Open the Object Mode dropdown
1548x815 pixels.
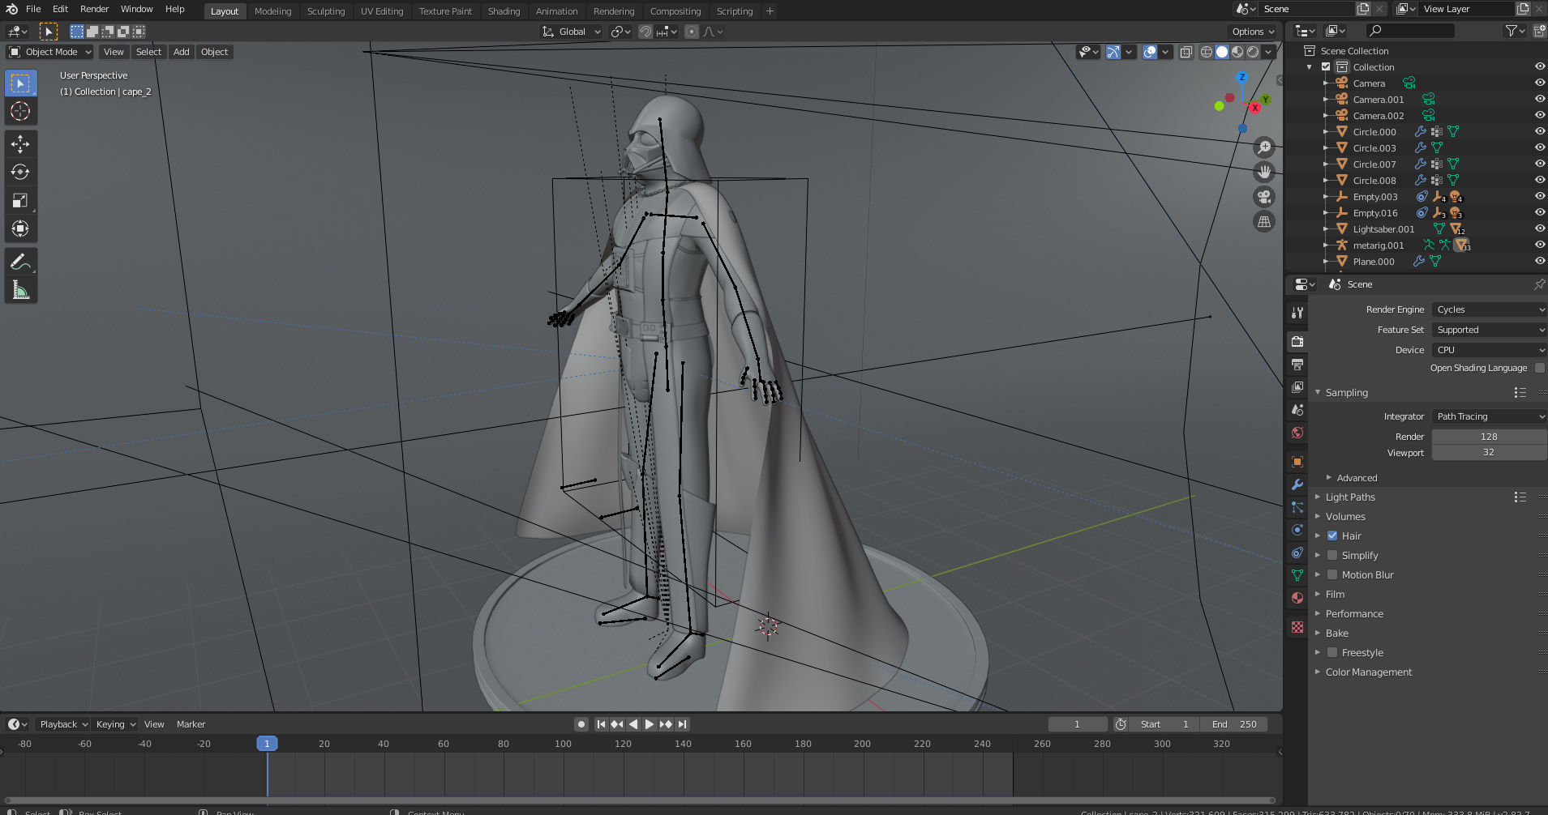(x=50, y=52)
